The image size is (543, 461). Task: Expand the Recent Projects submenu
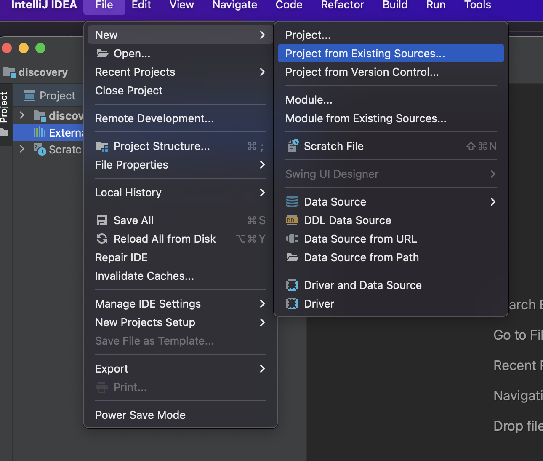(262, 72)
